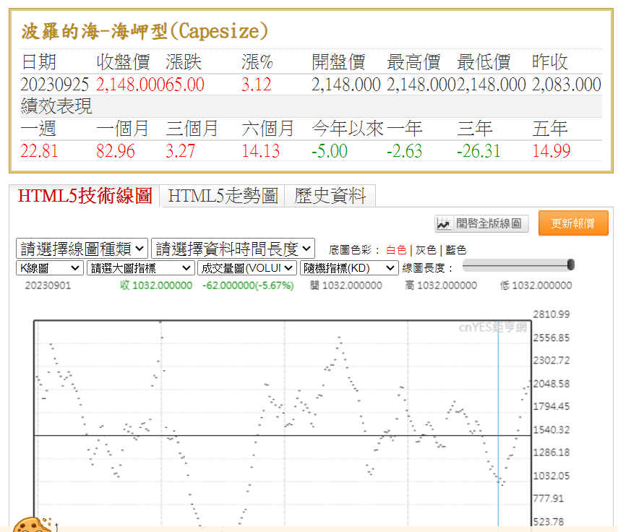Expand the 成交量圖(VOLUME) indicator dropdown
Viewport: 618px width, 532px height.
click(246, 267)
